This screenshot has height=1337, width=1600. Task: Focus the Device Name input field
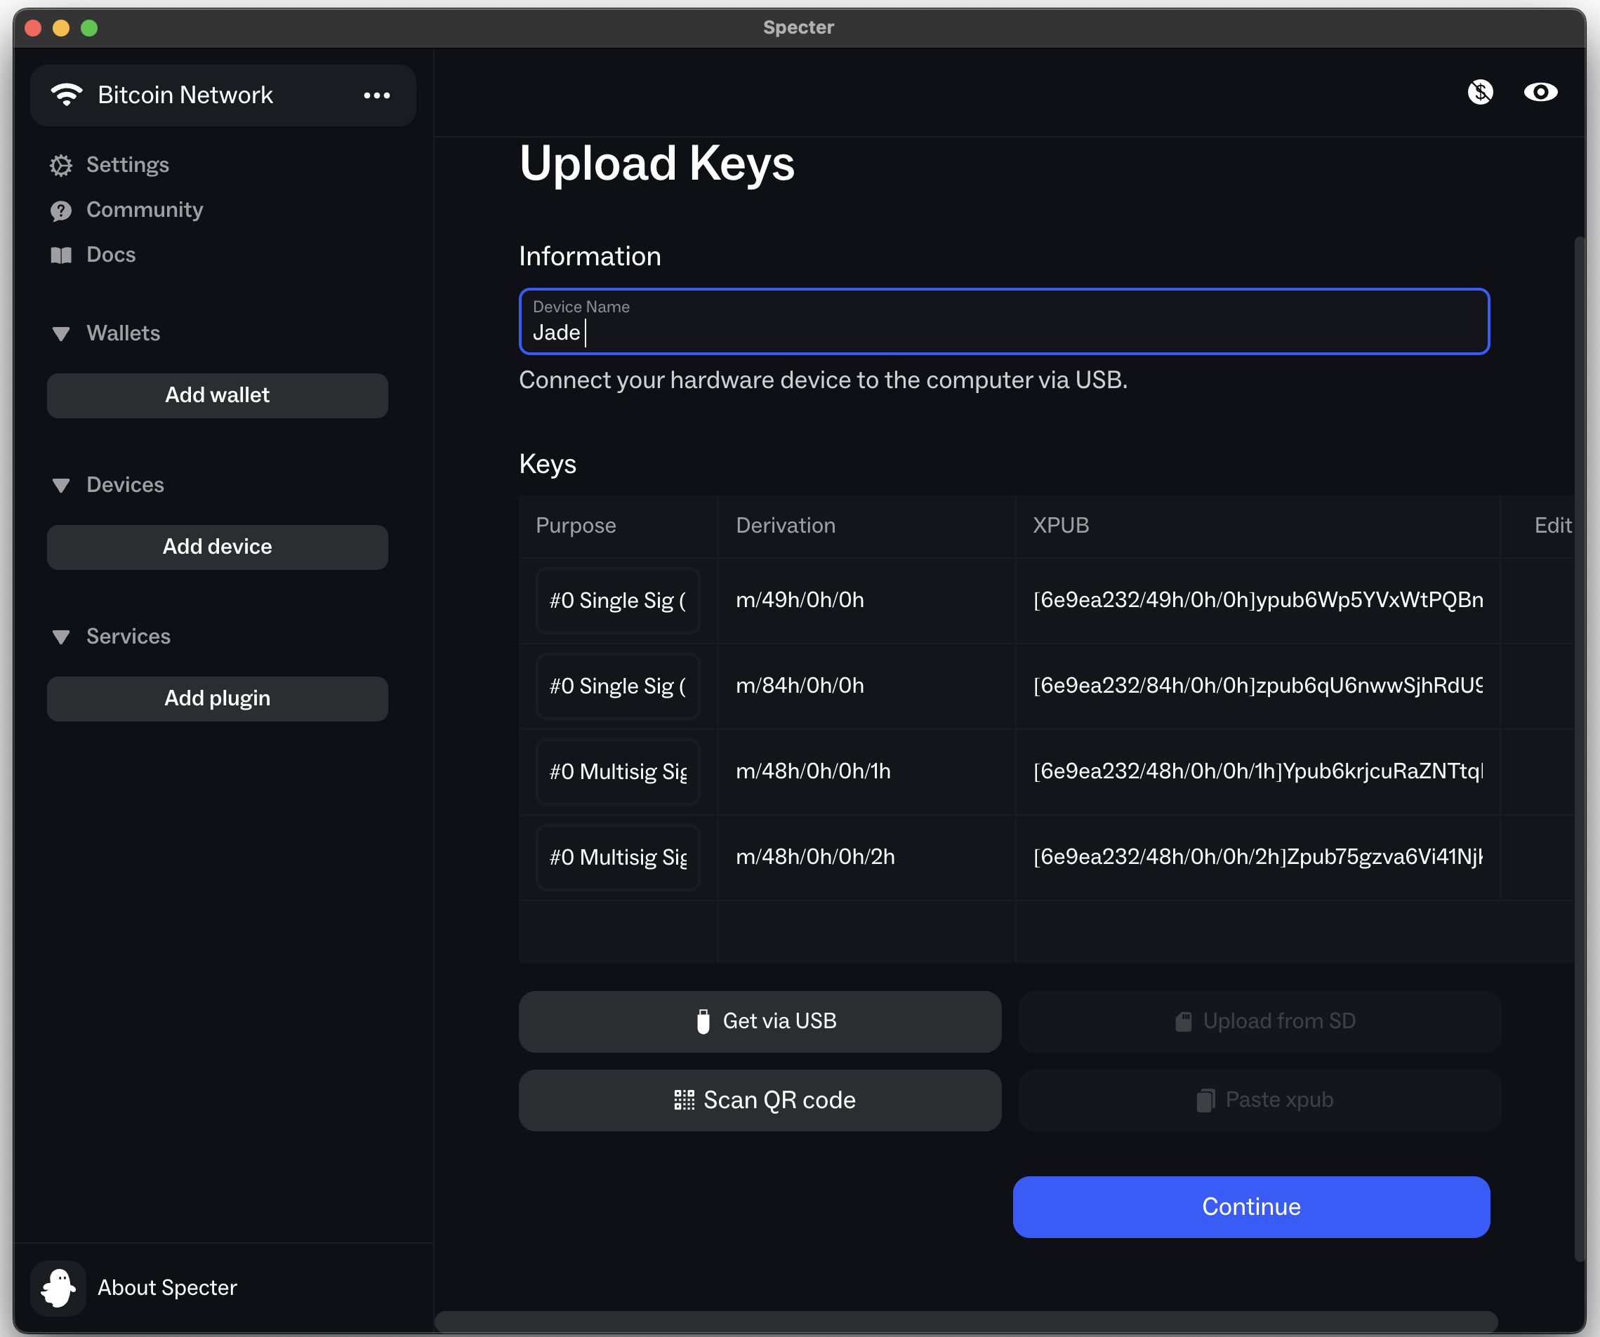coord(1004,321)
